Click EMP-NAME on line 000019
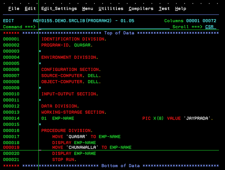Viewport: 225px width, 170px height. [x=121, y=147]
